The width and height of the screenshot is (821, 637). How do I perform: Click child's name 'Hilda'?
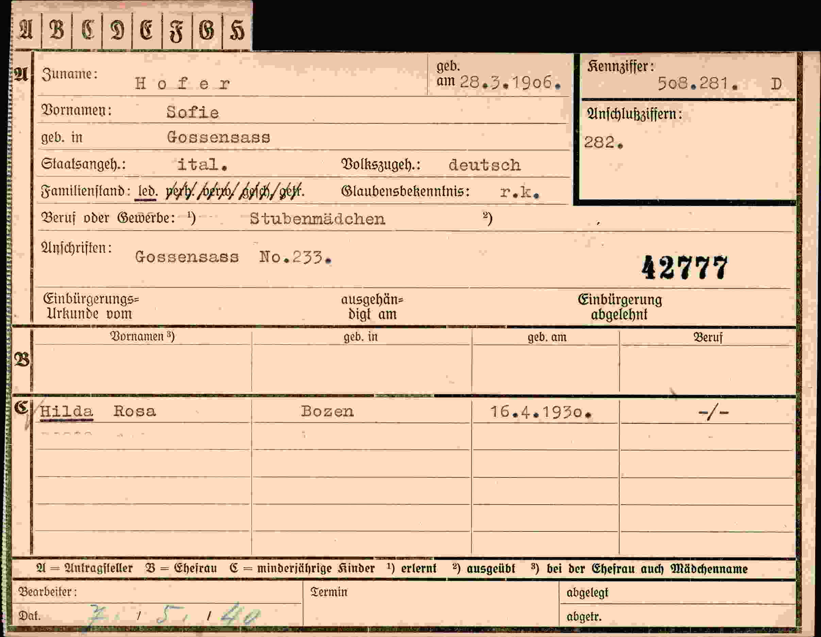point(67,411)
